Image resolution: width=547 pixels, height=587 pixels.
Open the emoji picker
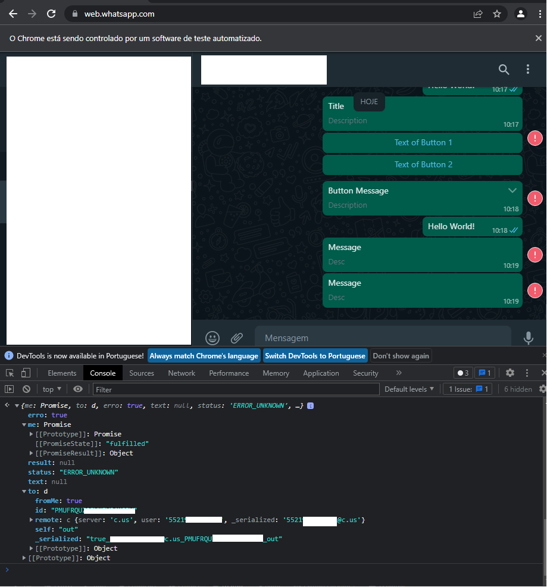[x=212, y=338]
